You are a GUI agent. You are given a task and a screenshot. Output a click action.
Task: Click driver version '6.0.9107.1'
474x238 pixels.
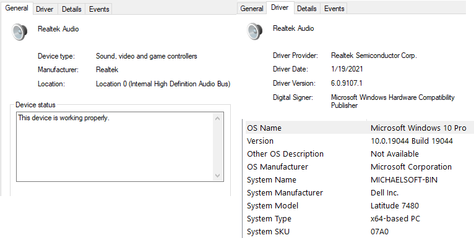point(347,83)
